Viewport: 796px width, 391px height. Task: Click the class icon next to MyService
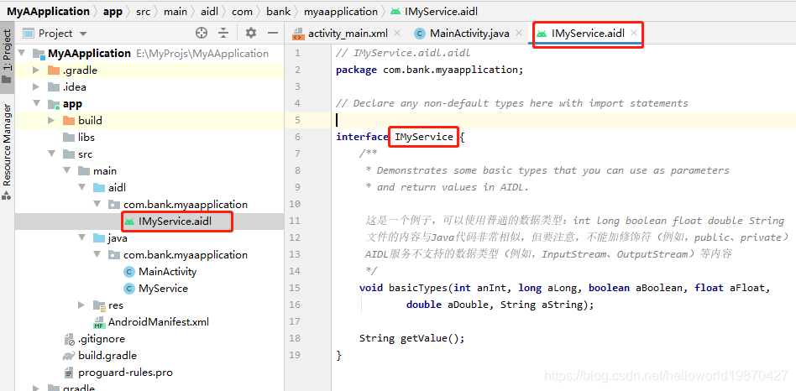pos(129,288)
